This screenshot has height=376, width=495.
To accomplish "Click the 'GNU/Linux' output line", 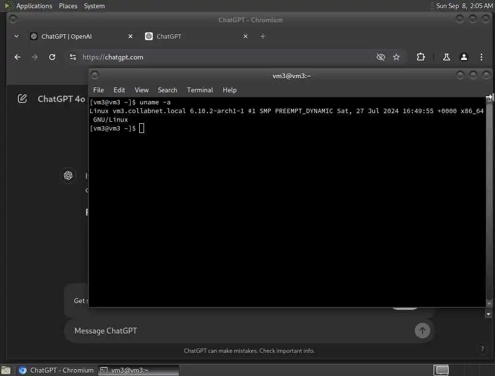I will [111, 120].
